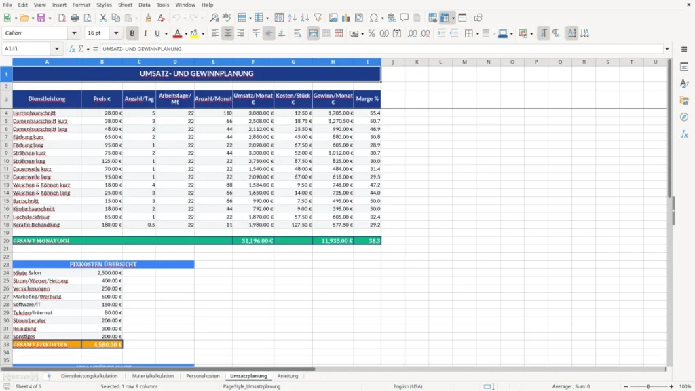The image size is (695, 391).
Task: Toggle Center Horizontally alignment
Action: coord(228,33)
